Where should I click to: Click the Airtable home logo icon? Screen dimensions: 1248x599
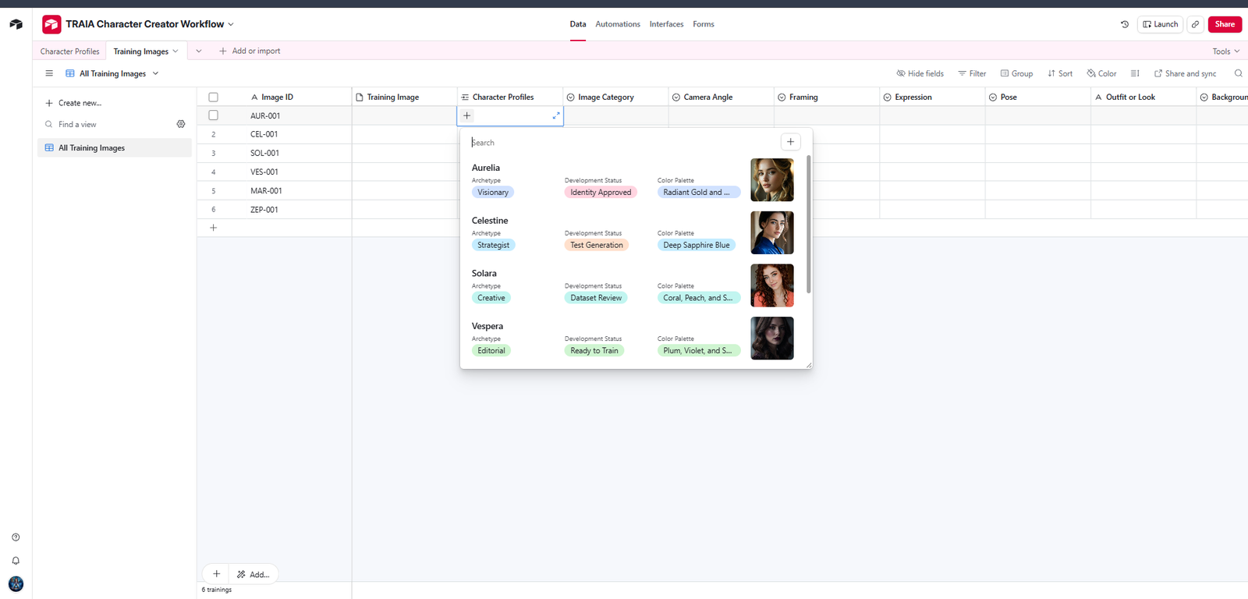[x=16, y=24]
